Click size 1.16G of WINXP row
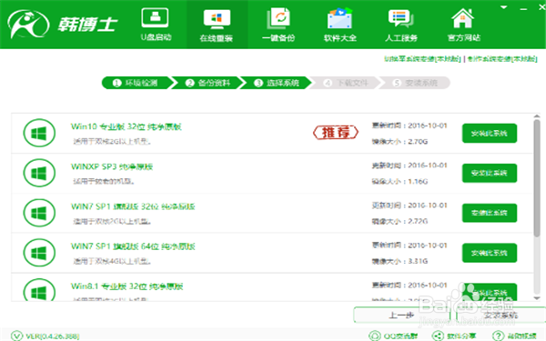546x341 pixels. tap(418, 182)
